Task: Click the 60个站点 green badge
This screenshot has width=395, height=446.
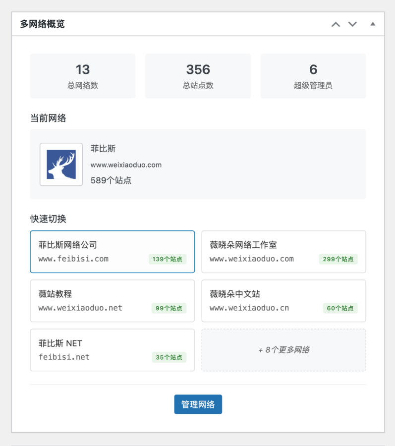Action: tap(340, 308)
